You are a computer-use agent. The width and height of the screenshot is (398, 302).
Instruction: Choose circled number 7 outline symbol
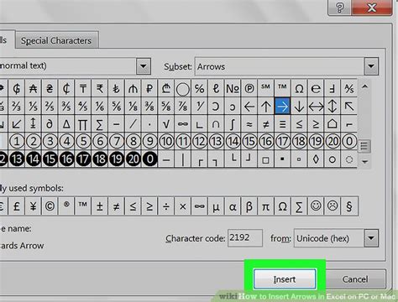click(x=117, y=142)
